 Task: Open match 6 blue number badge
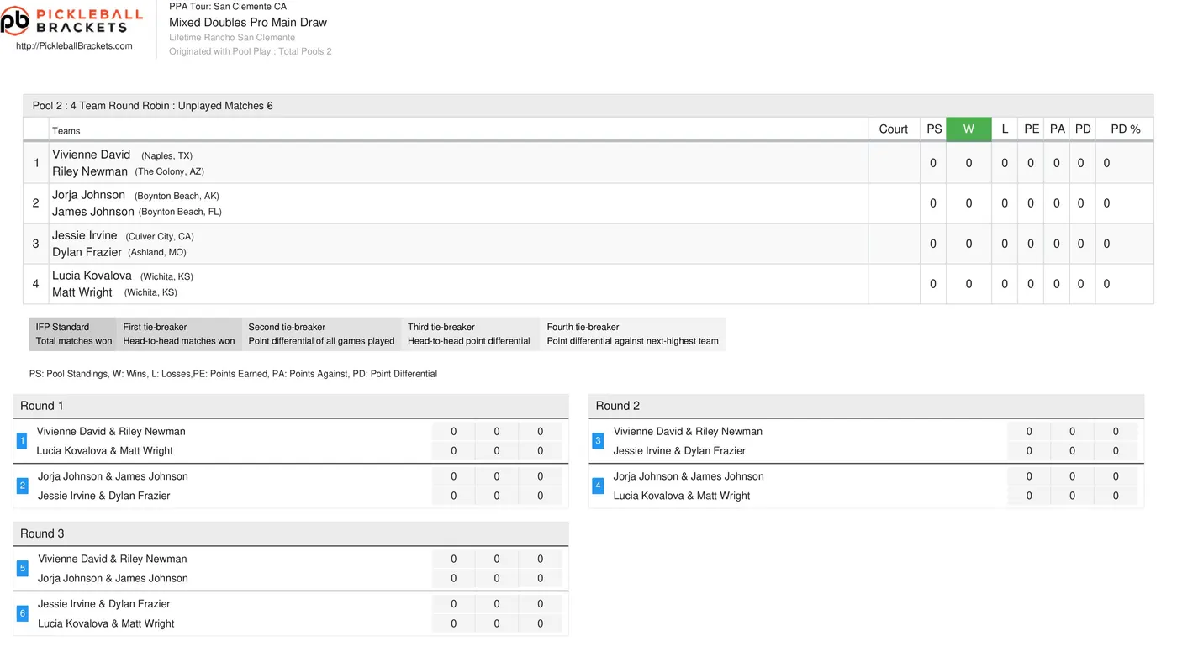tap(22, 613)
